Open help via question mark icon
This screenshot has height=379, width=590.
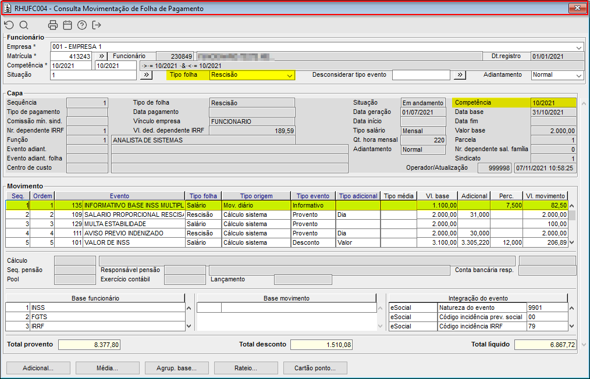point(82,25)
